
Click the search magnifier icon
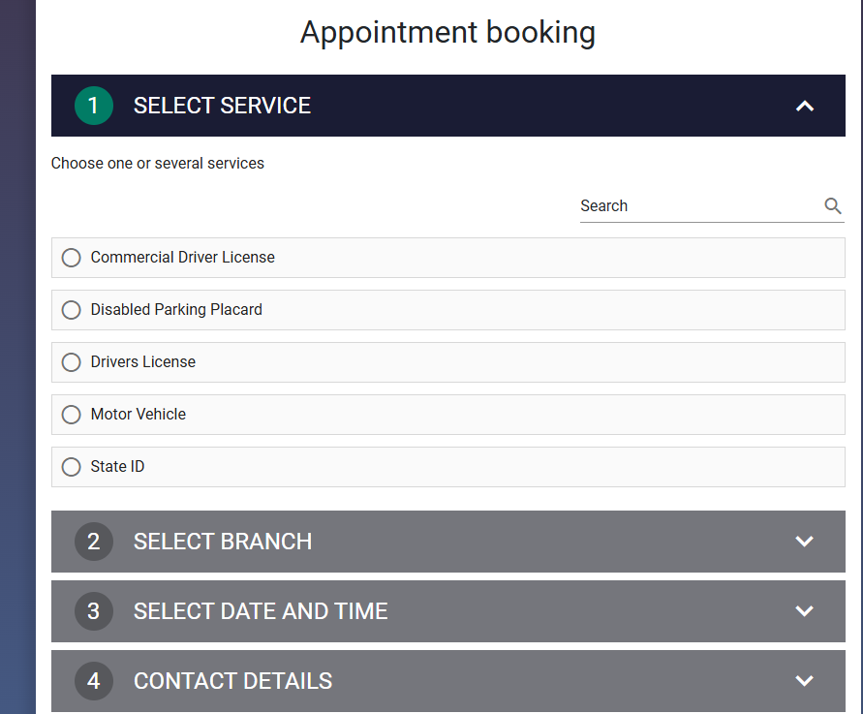click(x=833, y=206)
